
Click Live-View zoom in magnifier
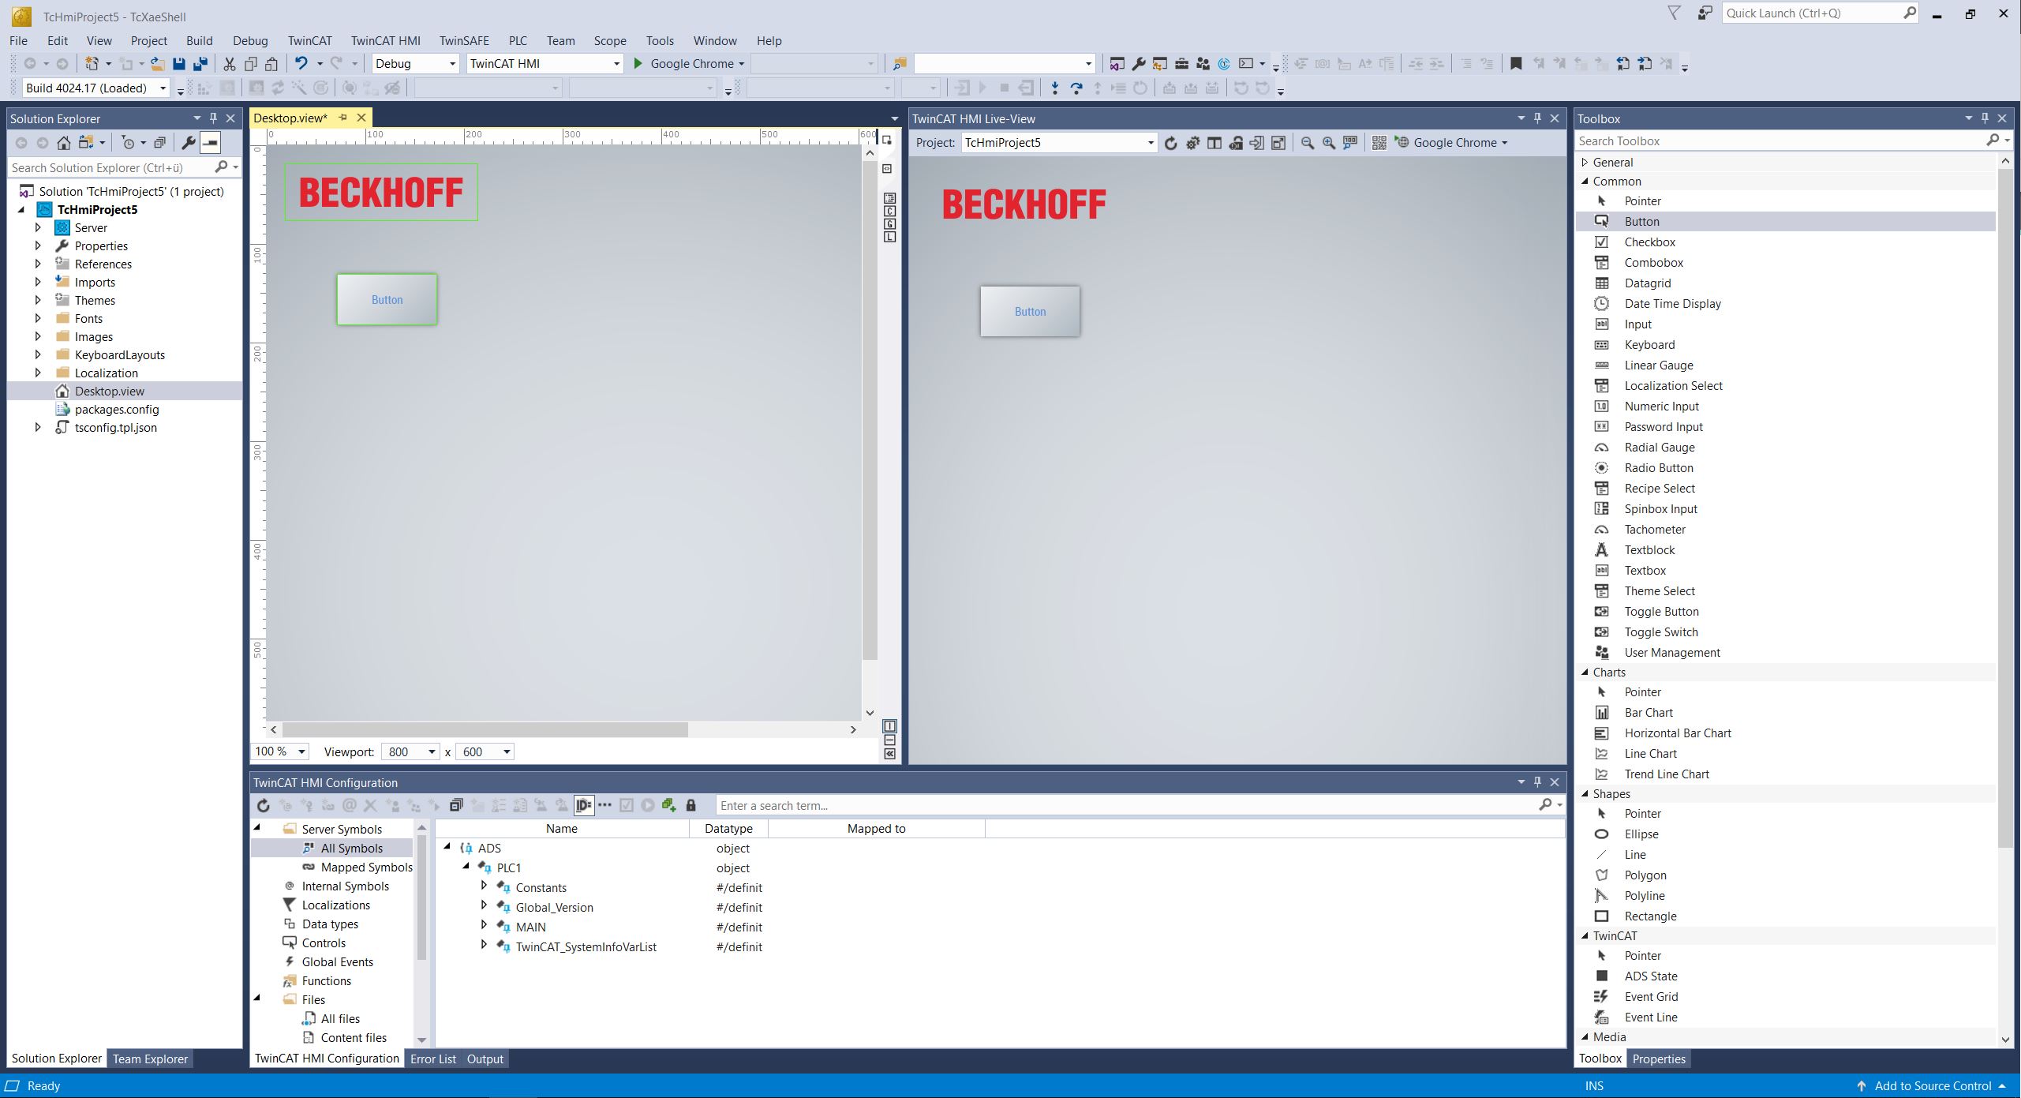pos(1329,143)
